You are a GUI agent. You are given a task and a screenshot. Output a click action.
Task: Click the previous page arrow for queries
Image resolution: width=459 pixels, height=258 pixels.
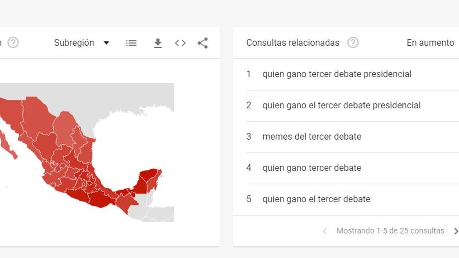pyautogui.click(x=325, y=231)
